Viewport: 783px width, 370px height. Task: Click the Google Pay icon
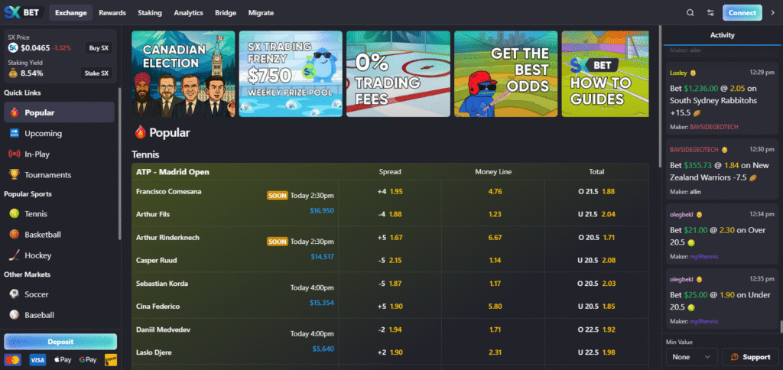(87, 359)
